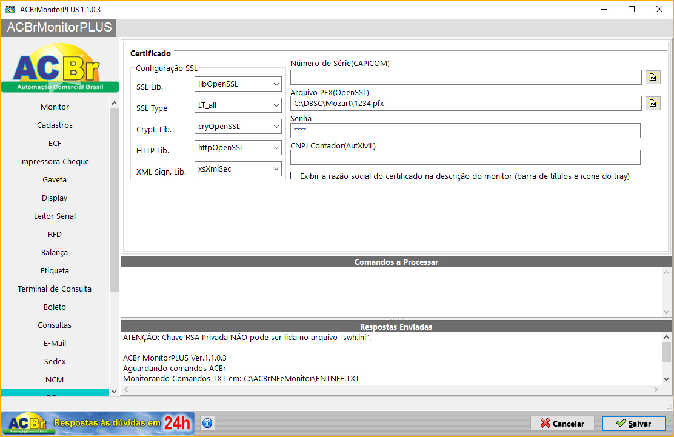Minimize the ACBrMonitorPLUS window

coord(604,9)
